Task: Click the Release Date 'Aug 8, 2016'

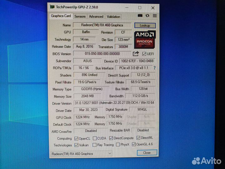Action: 84,46
